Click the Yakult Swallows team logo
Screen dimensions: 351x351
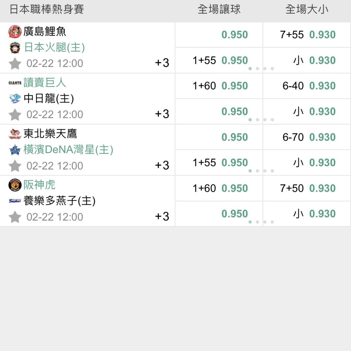pos(15,201)
